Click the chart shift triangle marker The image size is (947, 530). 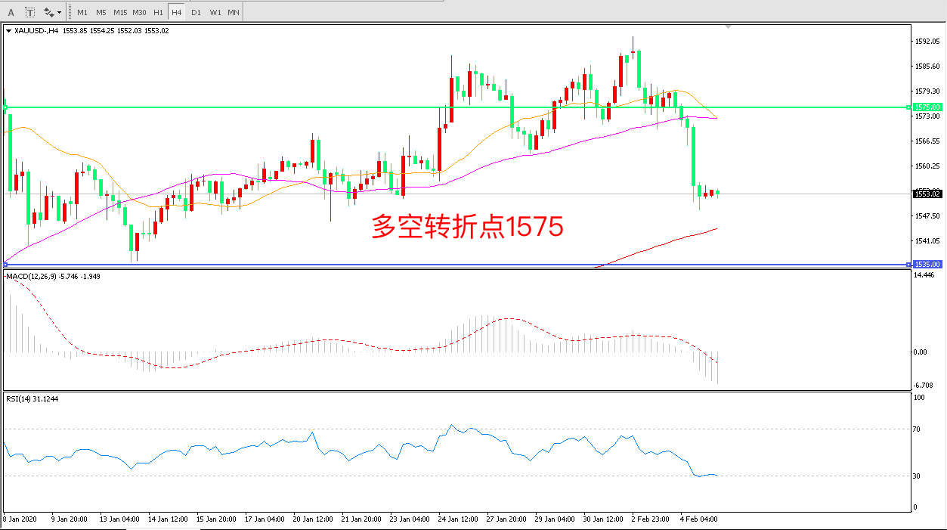(728, 27)
